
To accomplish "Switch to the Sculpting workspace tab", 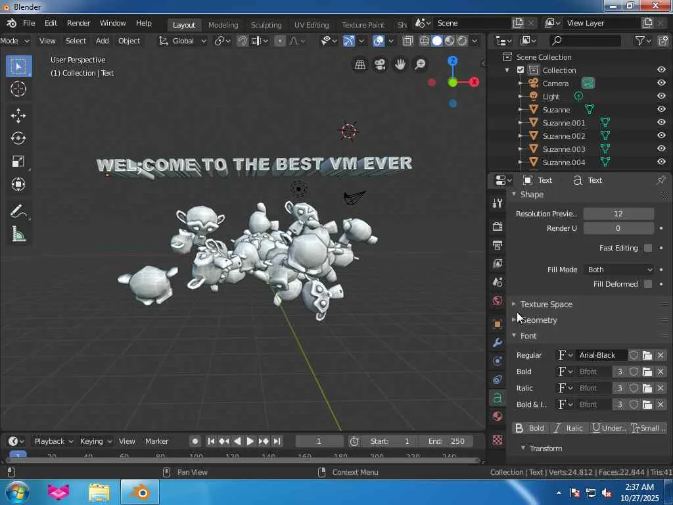I will 266,25.
